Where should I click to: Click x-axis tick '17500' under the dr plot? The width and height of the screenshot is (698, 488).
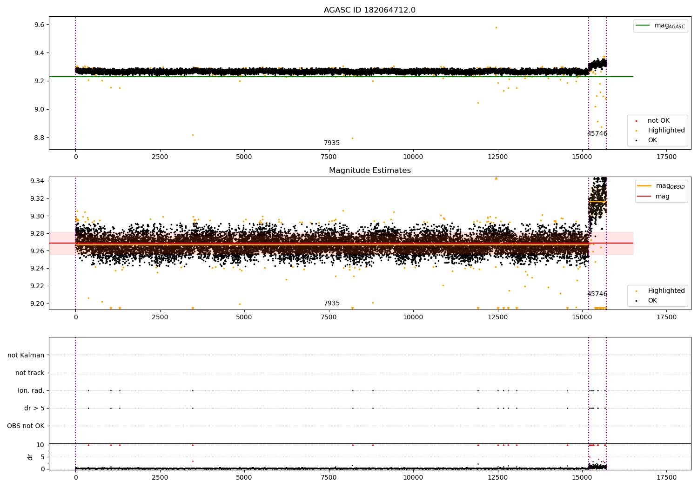(x=666, y=478)
